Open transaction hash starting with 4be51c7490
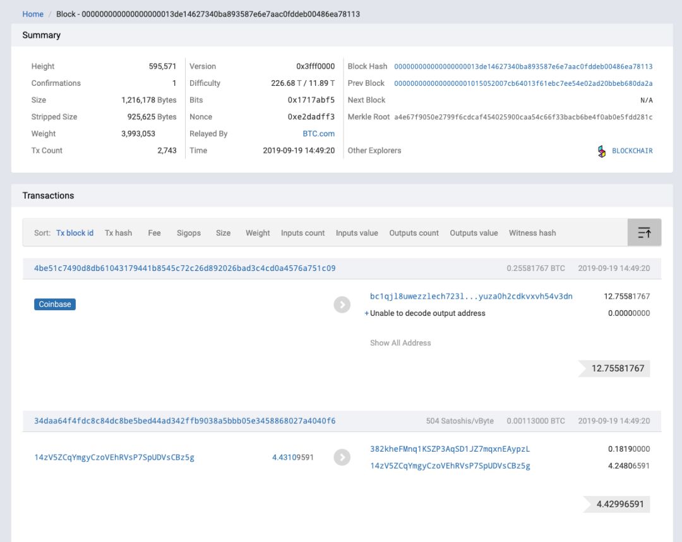The width and height of the screenshot is (682, 542). [184, 268]
